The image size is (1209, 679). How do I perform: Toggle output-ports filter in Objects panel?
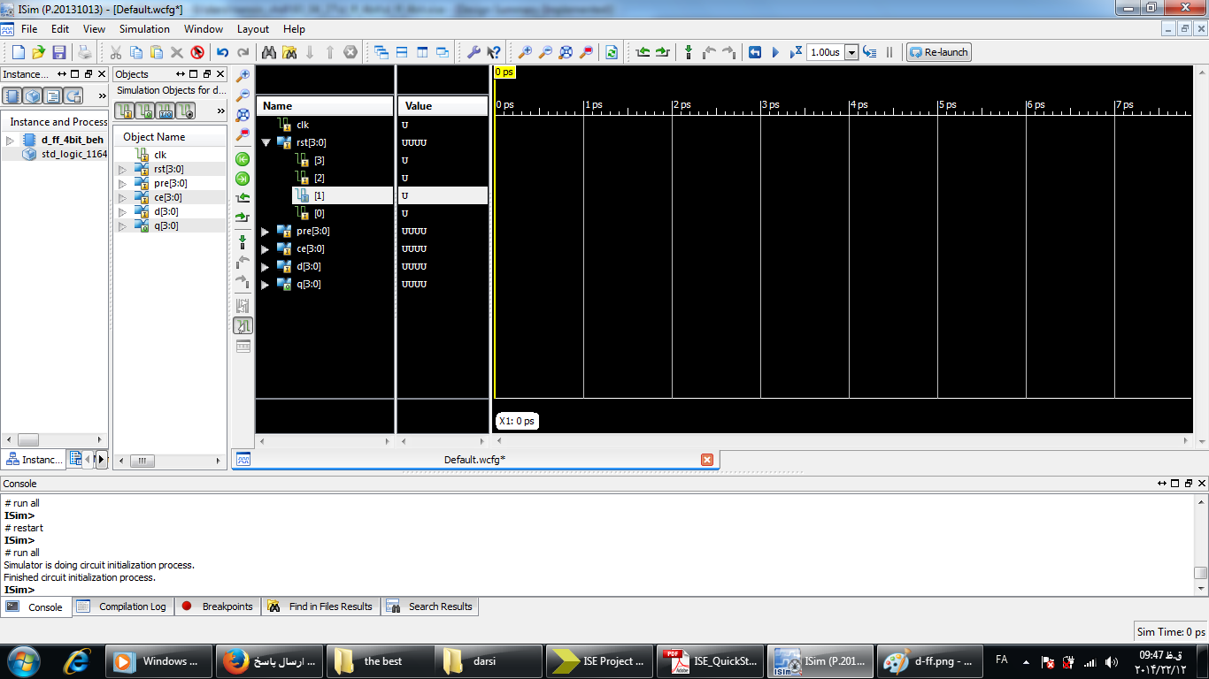[144, 111]
